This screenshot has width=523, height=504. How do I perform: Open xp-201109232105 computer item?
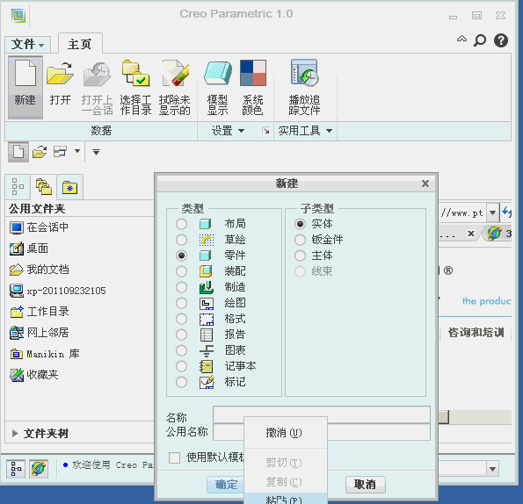point(57,291)
